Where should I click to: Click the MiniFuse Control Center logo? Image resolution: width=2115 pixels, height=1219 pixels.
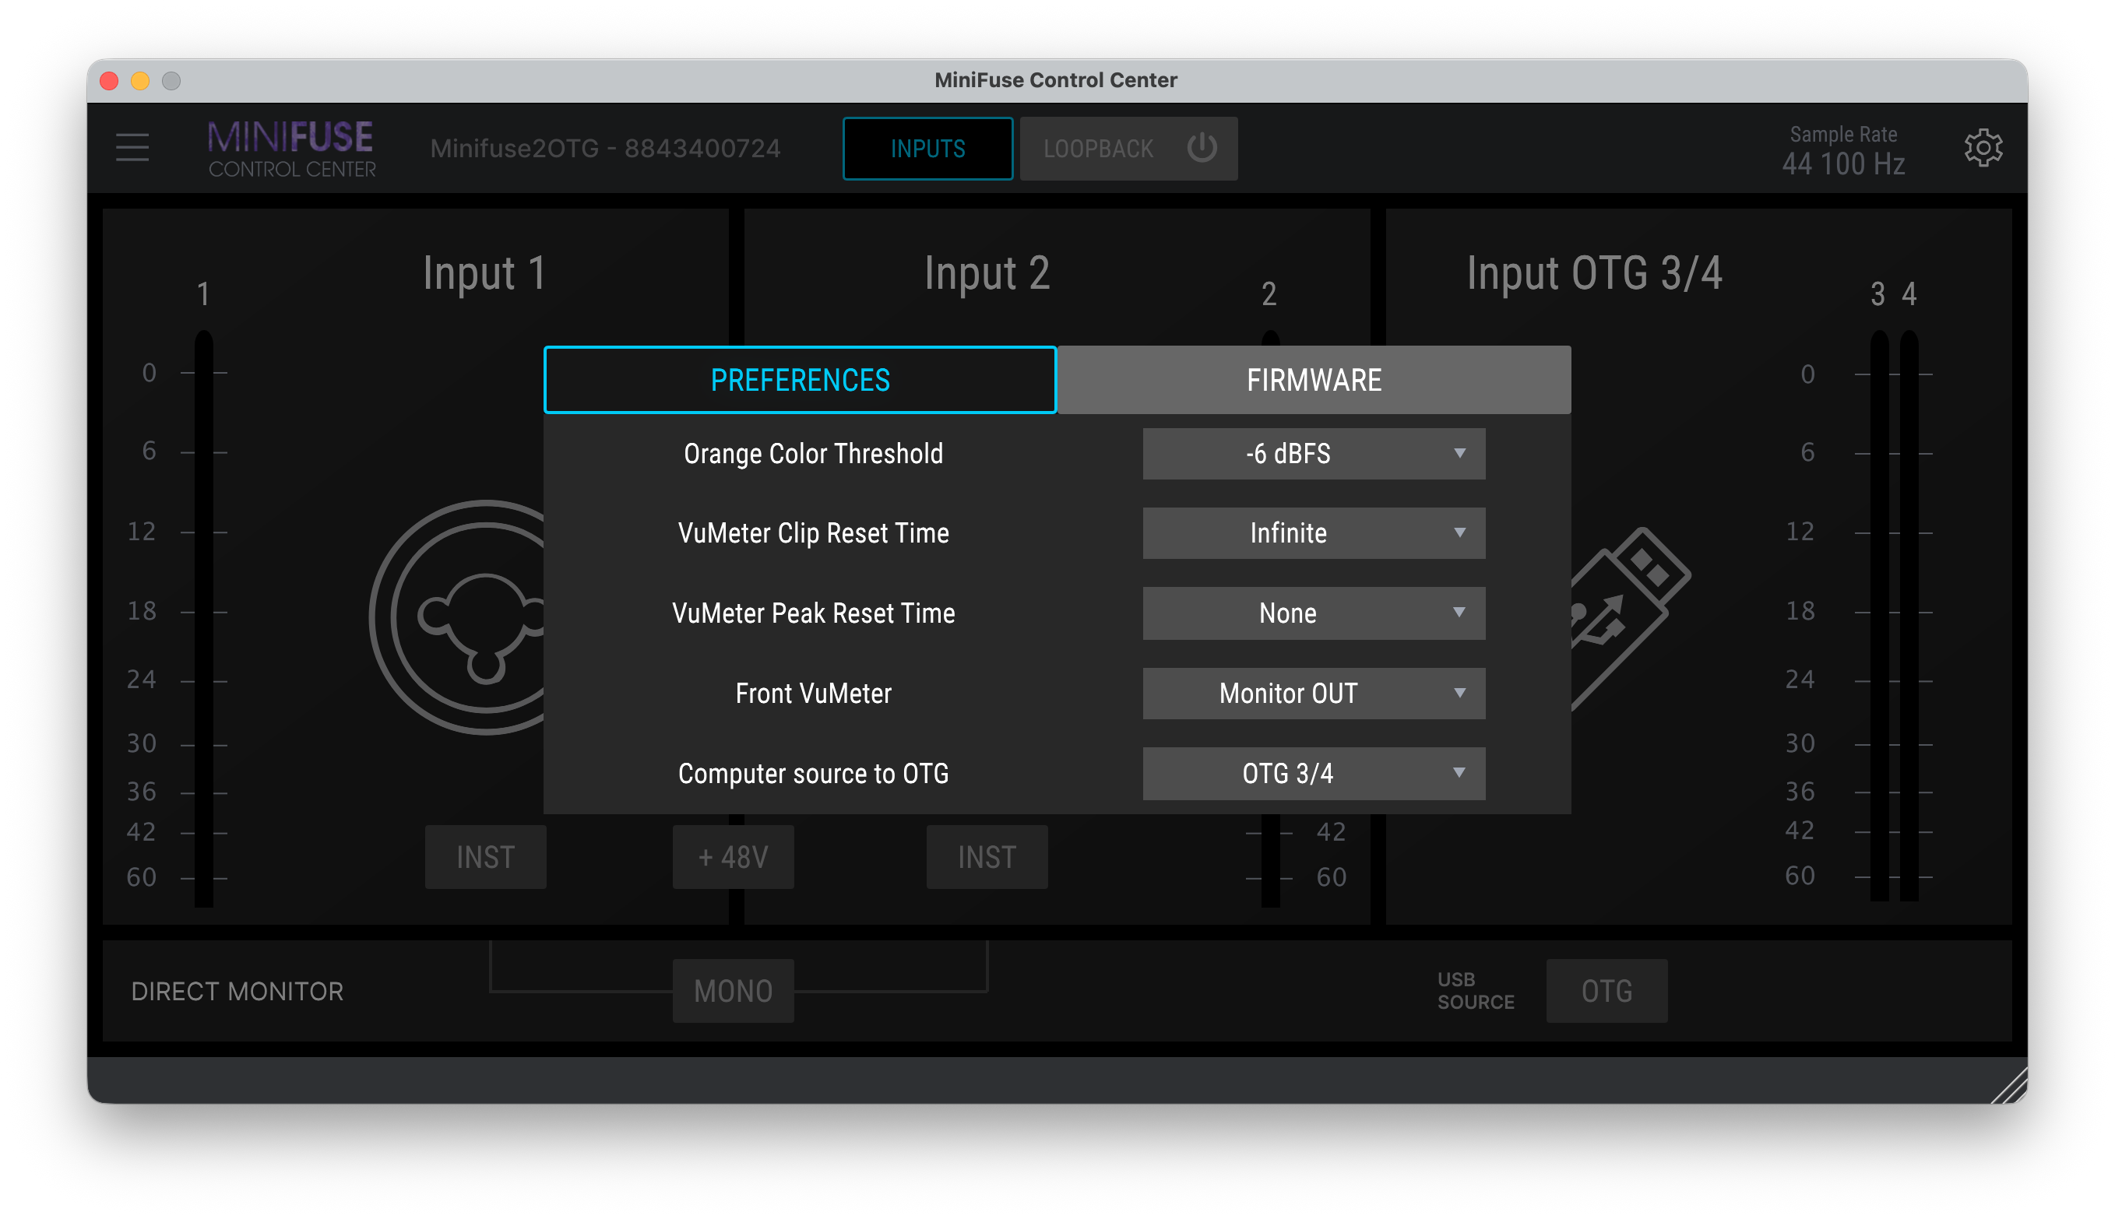point(291,148)
